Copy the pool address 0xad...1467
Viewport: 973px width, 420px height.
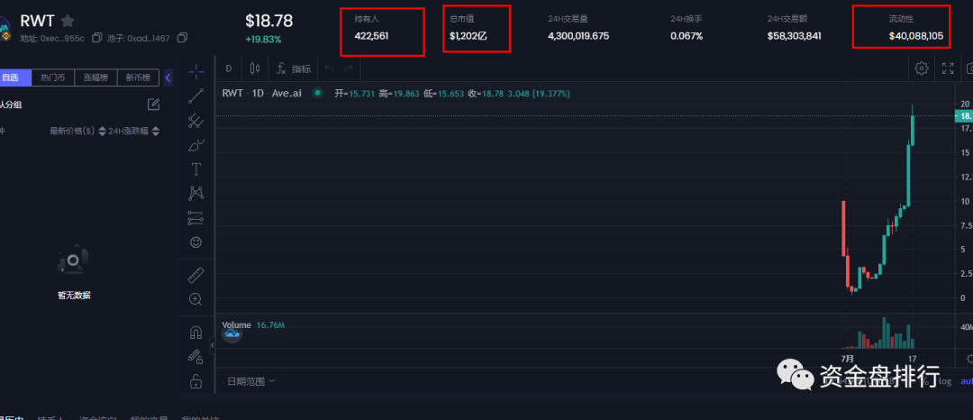pos(182,39)
